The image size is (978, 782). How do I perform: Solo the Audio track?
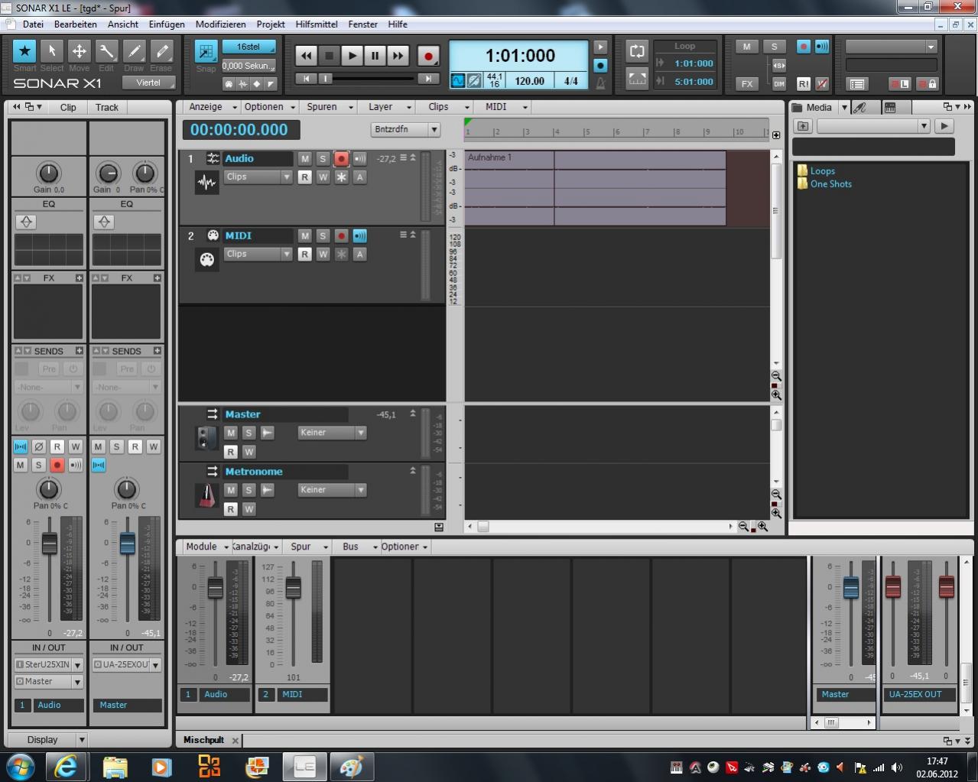[x=323, y=159]
